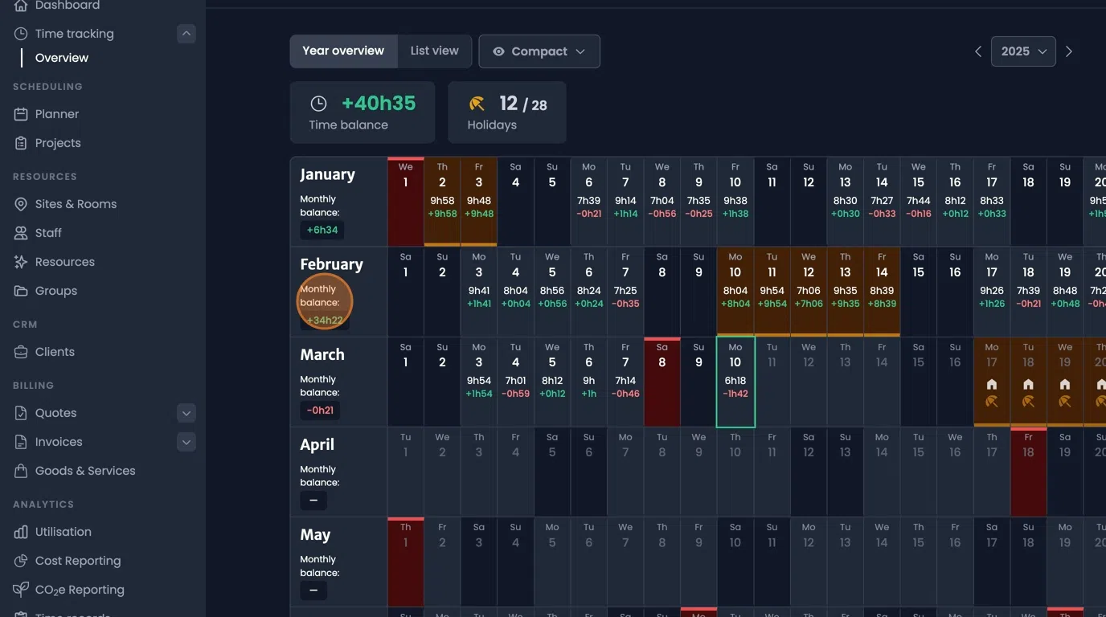Expand the Quotes submenu chevron
This screenshot has width=1106, height=617.
(x=186, y=412)
